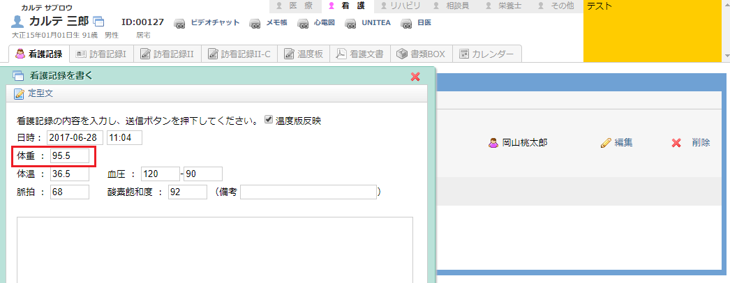Click the window icon in 看護記録を書く title
The image size is (730, 283).
pos(18,76)
